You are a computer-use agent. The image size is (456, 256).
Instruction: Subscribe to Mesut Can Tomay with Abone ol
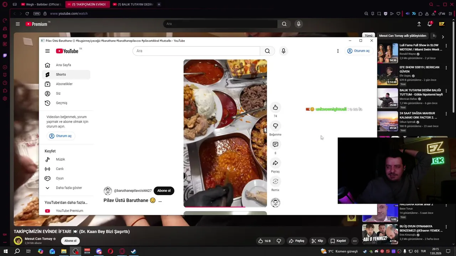(70, 241)
